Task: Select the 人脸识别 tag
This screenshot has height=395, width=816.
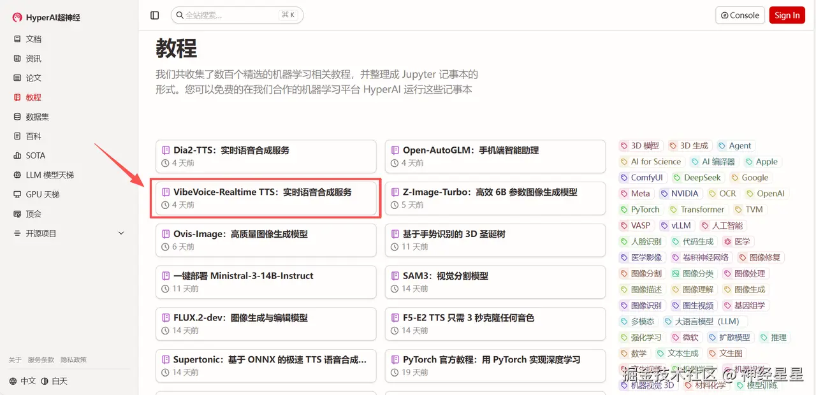Action: pyautogui.click(x=642, y=241)
